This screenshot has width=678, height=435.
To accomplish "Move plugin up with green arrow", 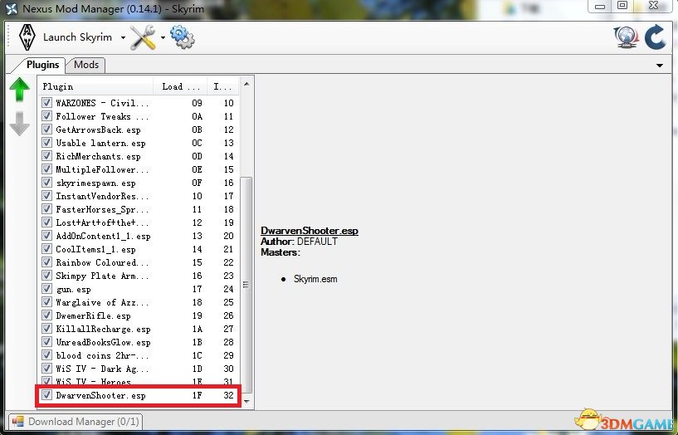I will (19, 90).
